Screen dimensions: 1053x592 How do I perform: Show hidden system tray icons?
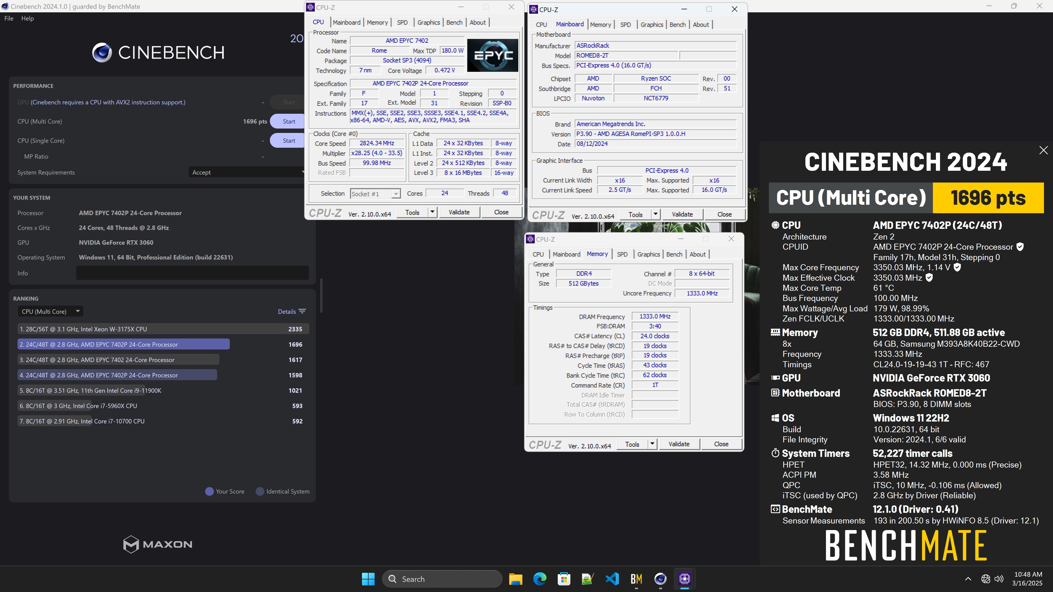coord(968,579)
